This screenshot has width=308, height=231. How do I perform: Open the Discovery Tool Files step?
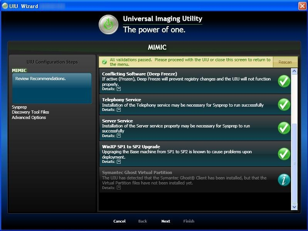(x=30, y=112)
